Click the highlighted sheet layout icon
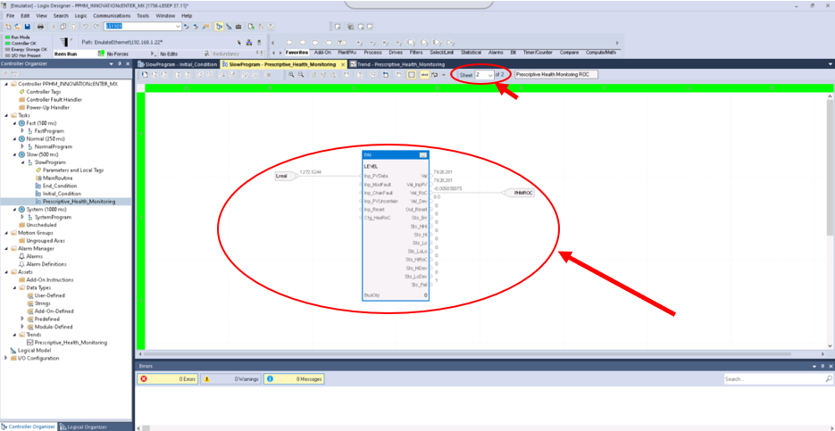Viewport: 835px width, 431px height. pyautogui.click(x=411, y=74)
